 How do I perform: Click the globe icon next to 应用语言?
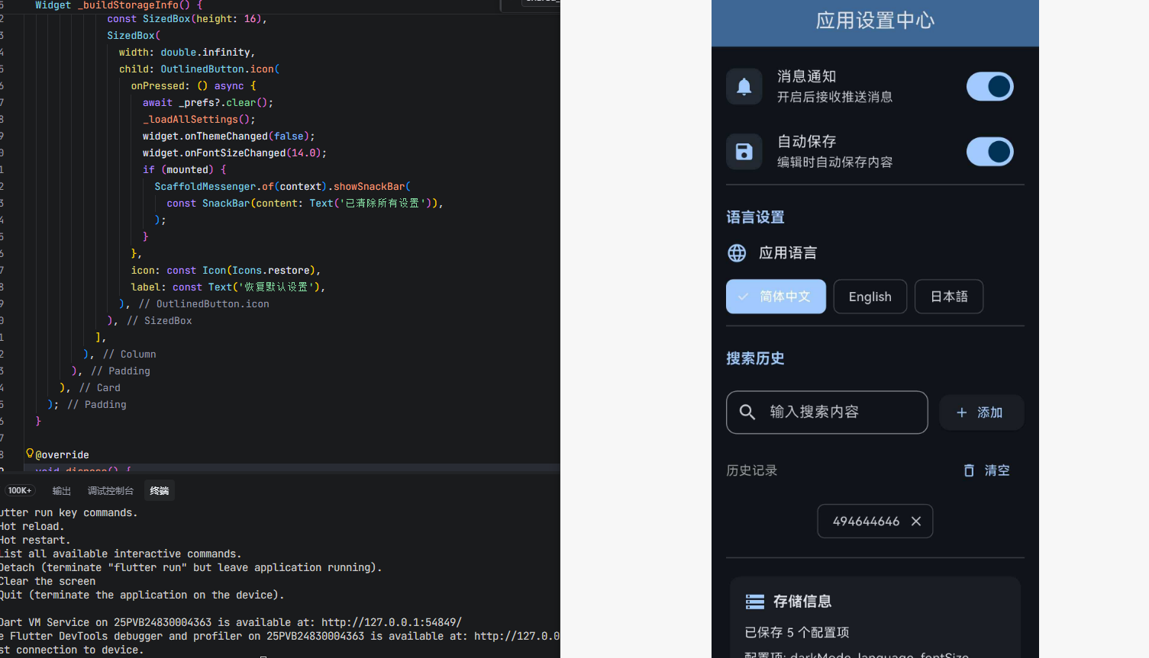point(737,253)
